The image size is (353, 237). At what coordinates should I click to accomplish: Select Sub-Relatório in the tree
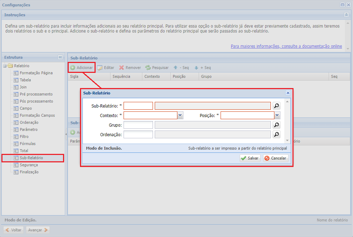31,158
